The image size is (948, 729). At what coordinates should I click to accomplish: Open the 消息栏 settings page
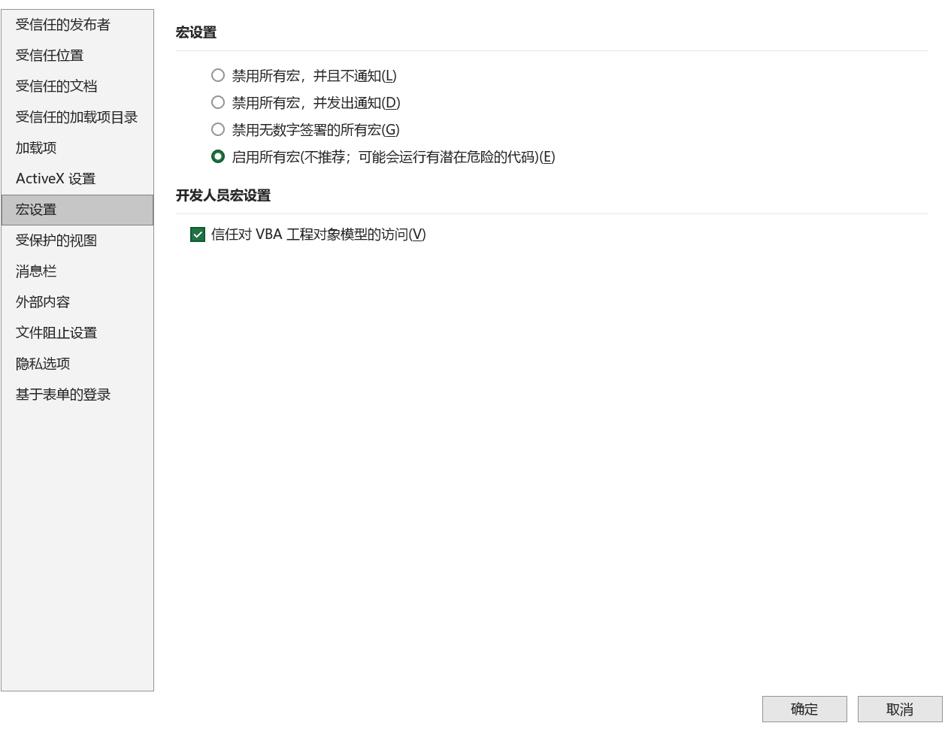35,271
